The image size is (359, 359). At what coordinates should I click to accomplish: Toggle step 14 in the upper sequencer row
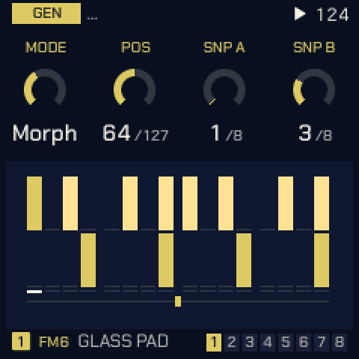286,203
